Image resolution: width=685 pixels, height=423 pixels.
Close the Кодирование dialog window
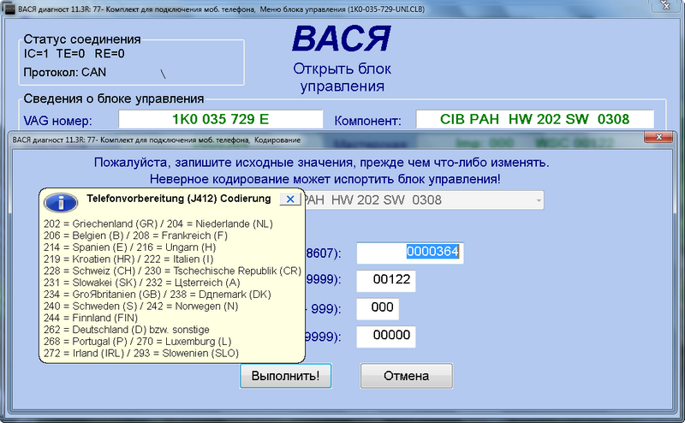(x=658, y=137)
